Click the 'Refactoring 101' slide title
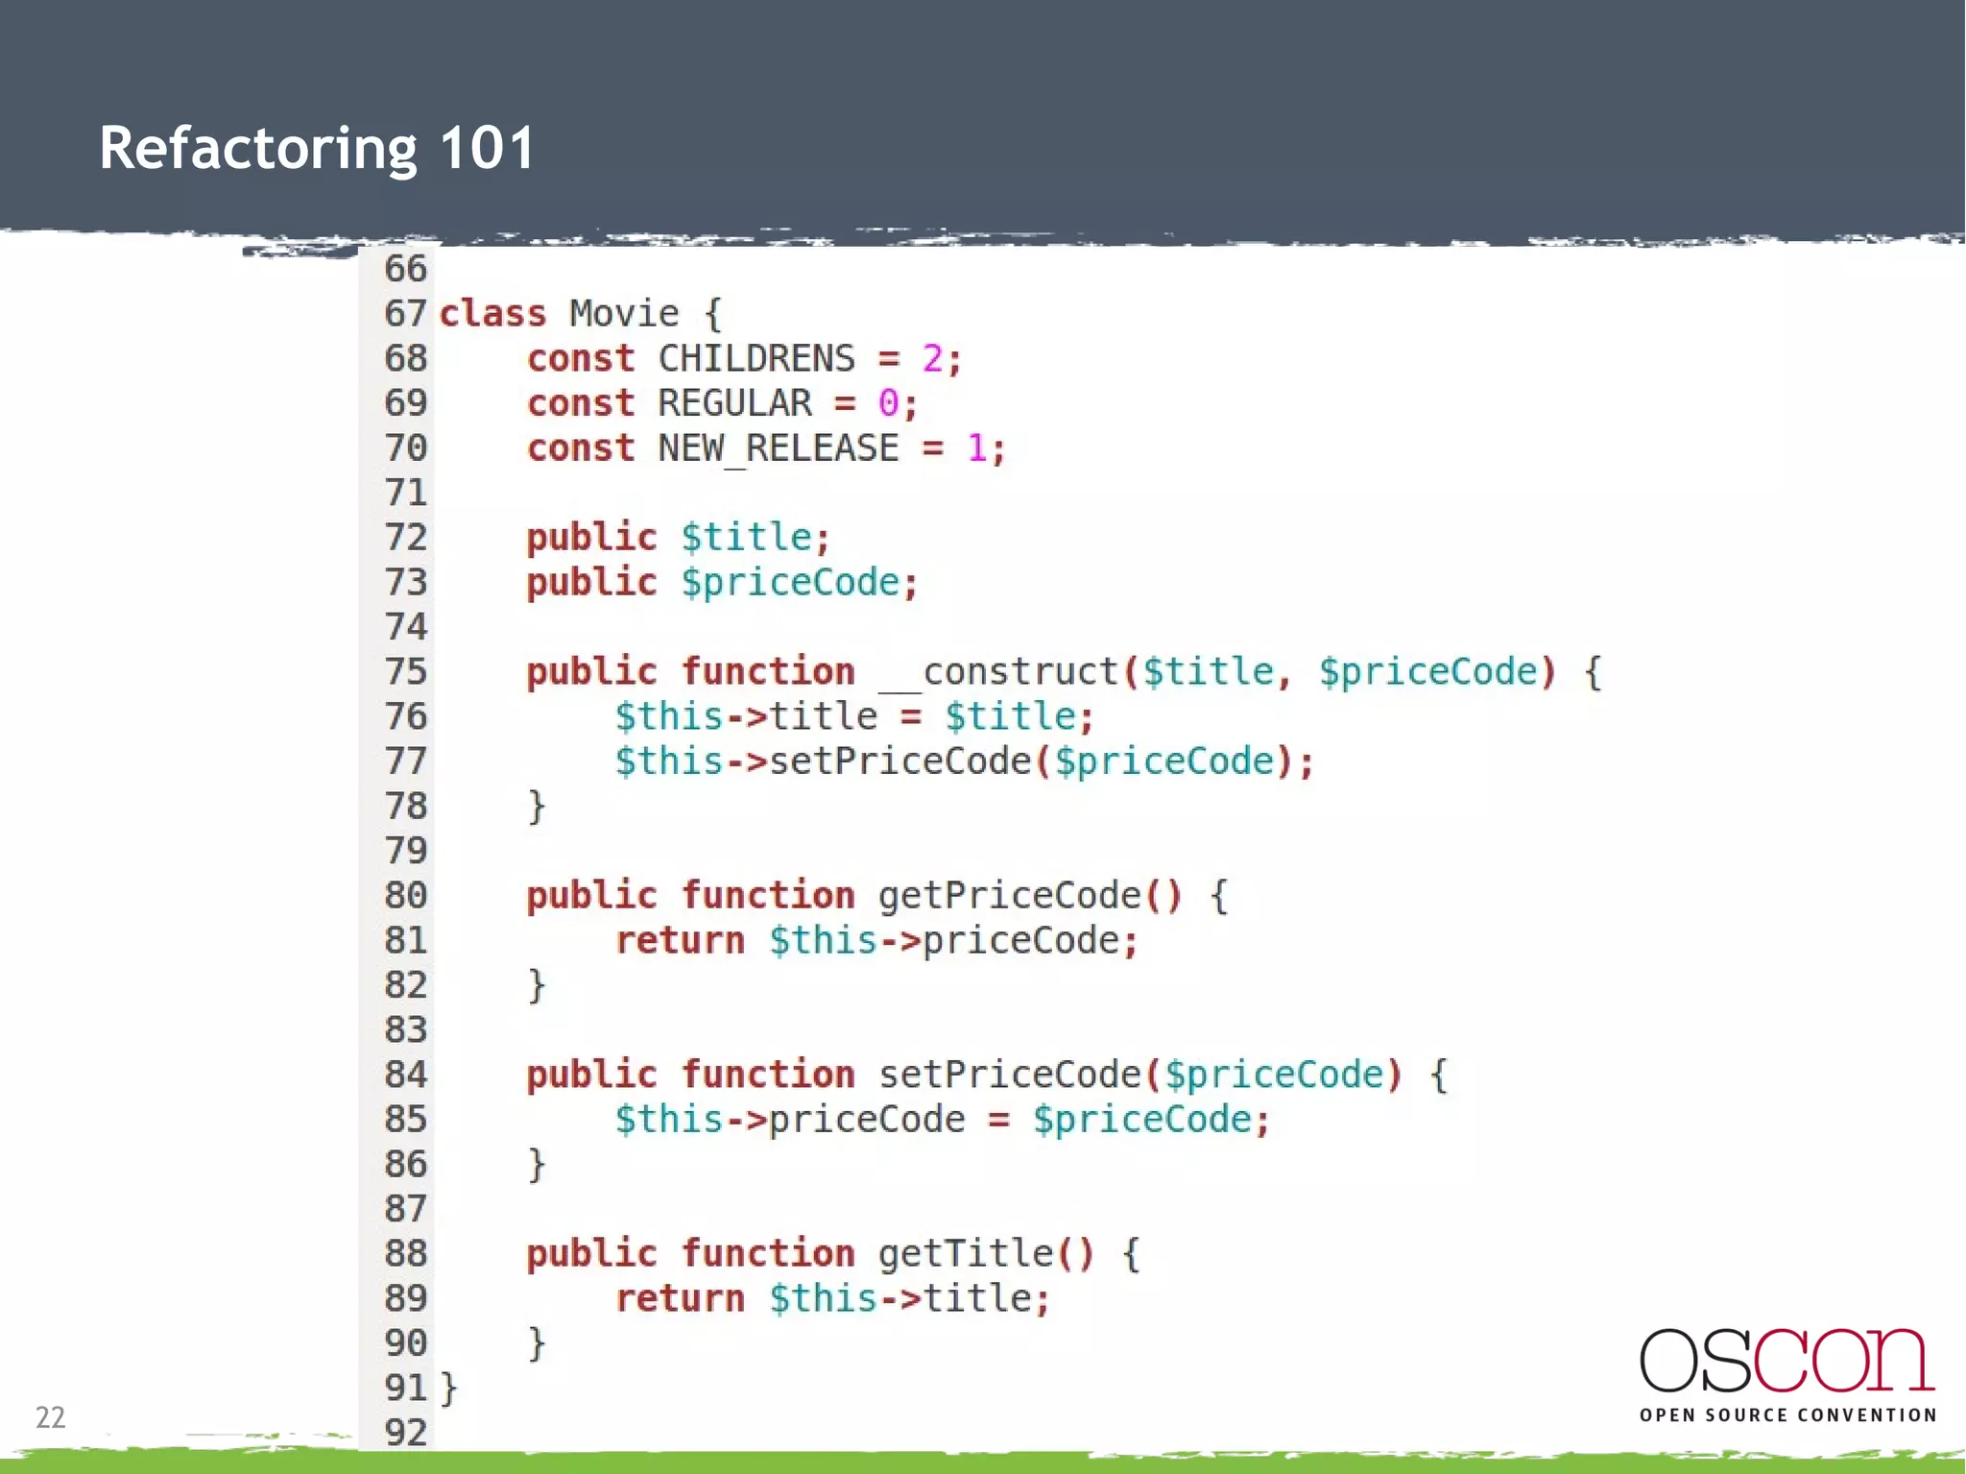 coord(317,149)
